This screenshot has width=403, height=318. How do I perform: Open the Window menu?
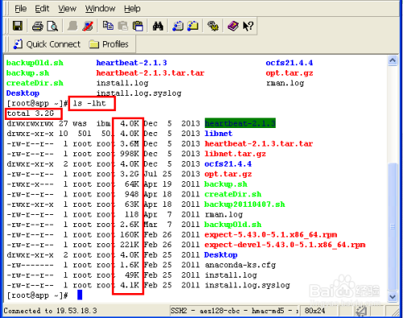click(x=100, y=9)
